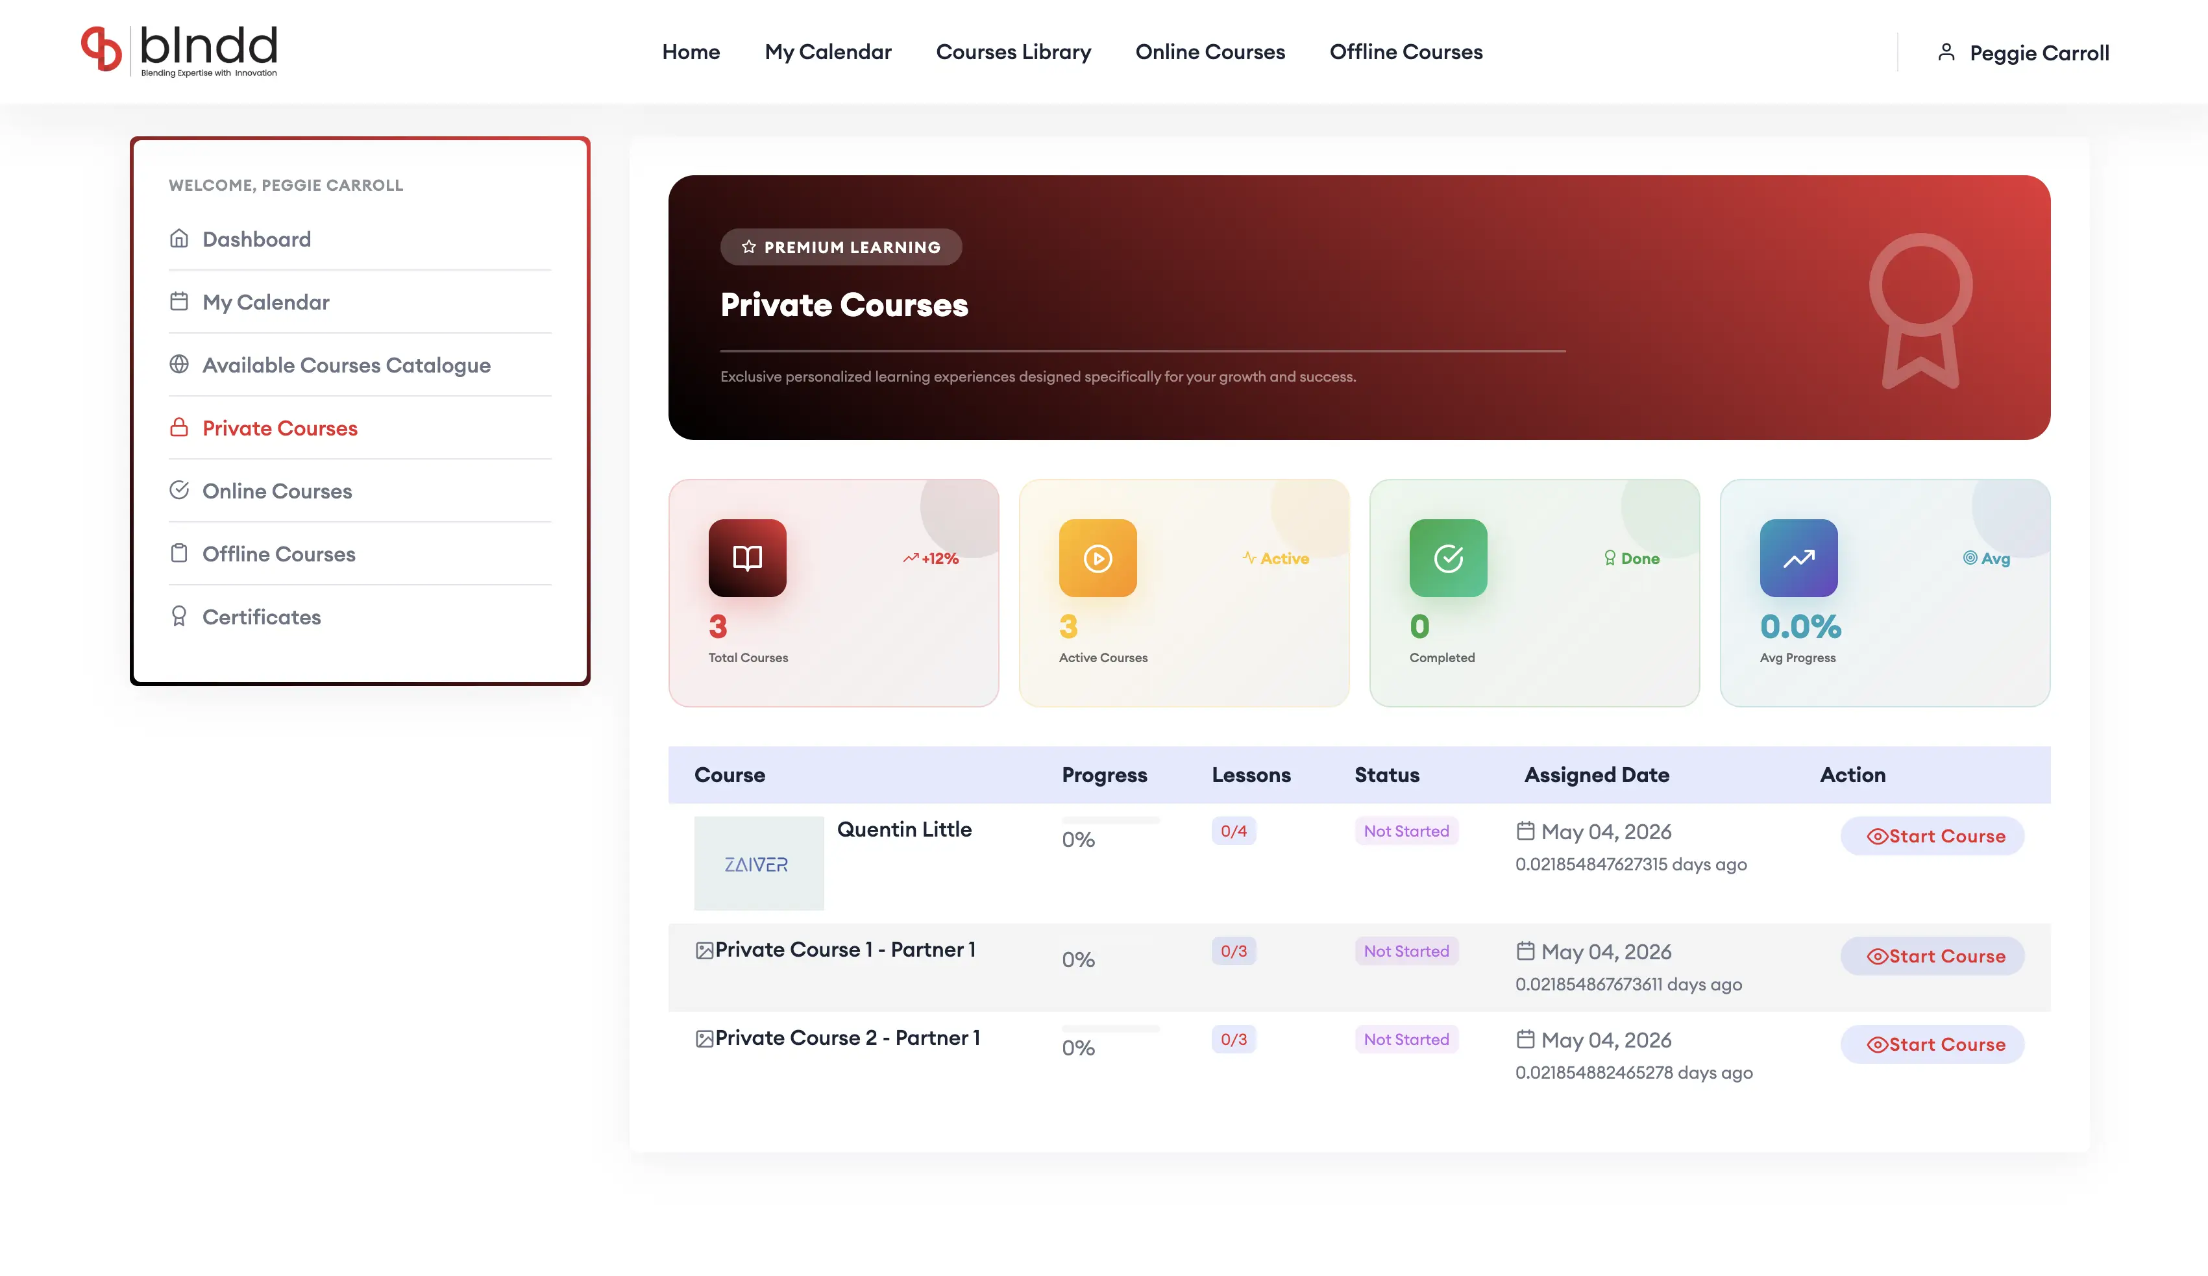Click the Assigned Date column header
2208x1276 pixels.
pyautogui.click(x=1597, y=775)
